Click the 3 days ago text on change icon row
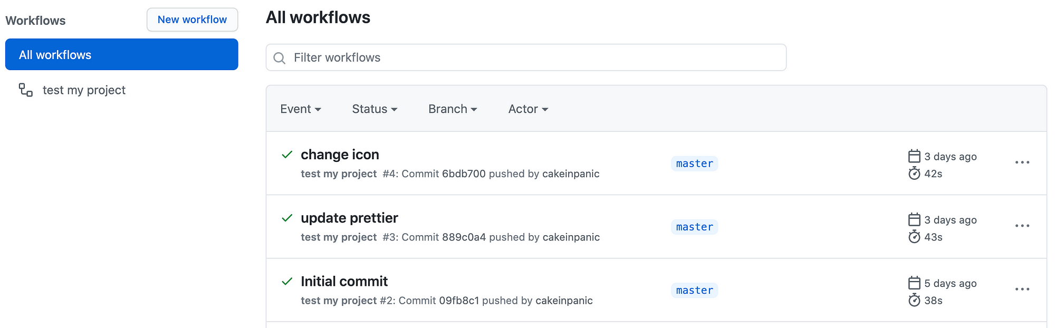 951,157
